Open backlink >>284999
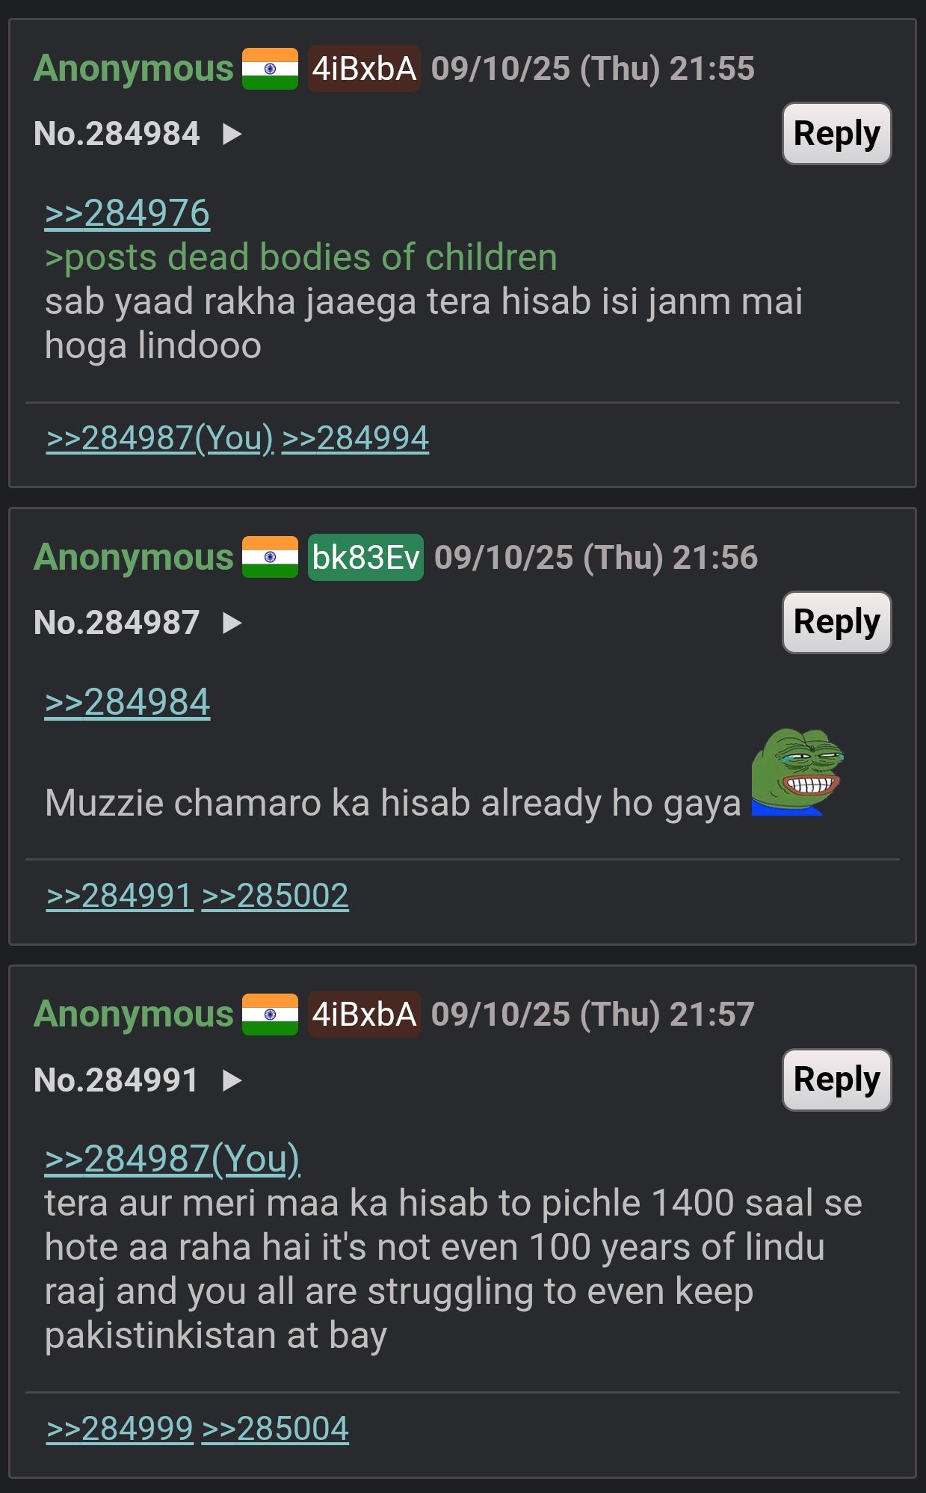Image resolution: width=926 pixels, height=1493 pixels. pos(120,1429)
